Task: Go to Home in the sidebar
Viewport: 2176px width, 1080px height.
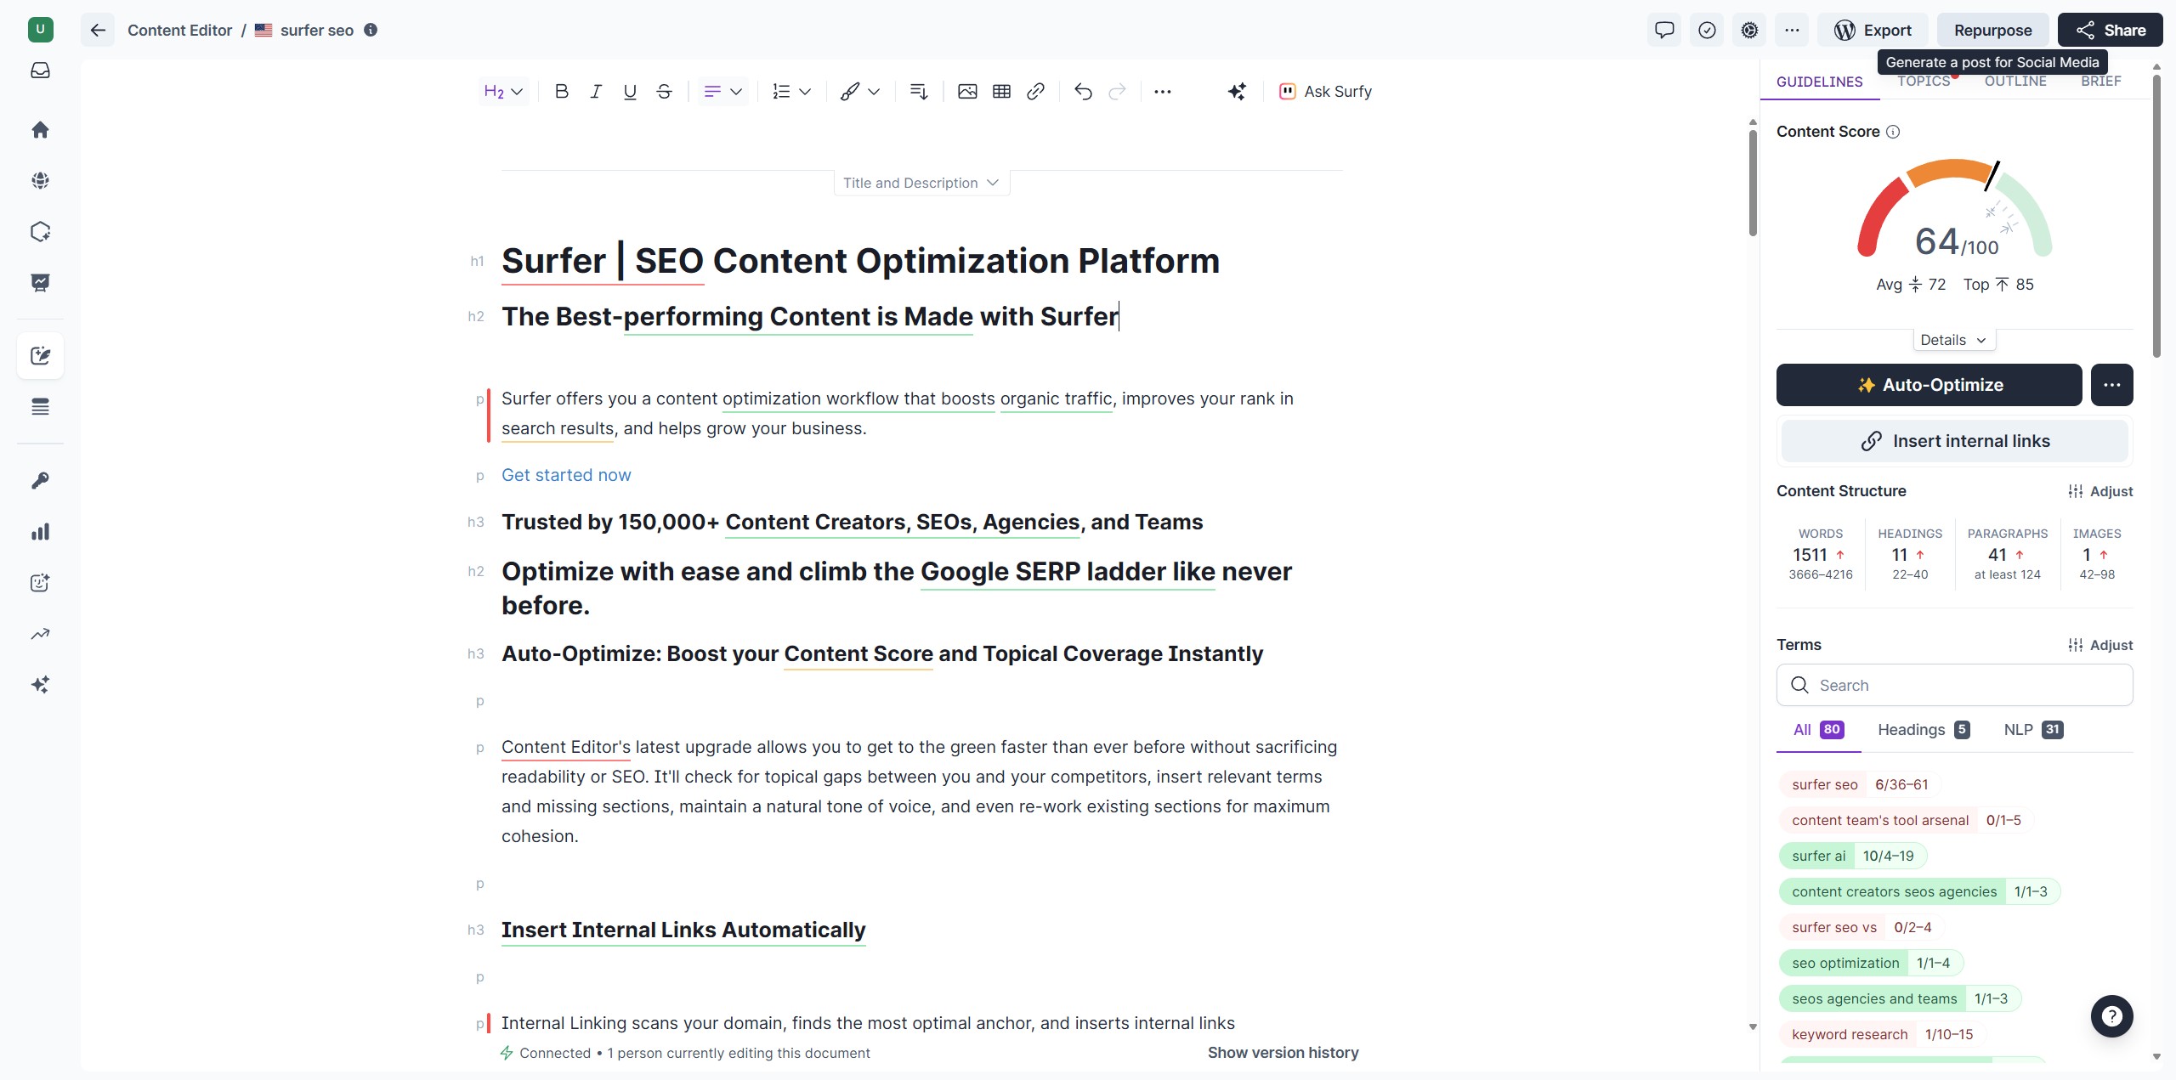Action: pos(40,129)
